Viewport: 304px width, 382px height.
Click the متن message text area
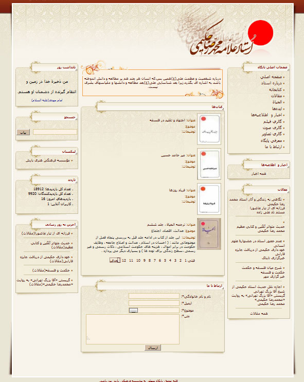[x=133, y=329]
